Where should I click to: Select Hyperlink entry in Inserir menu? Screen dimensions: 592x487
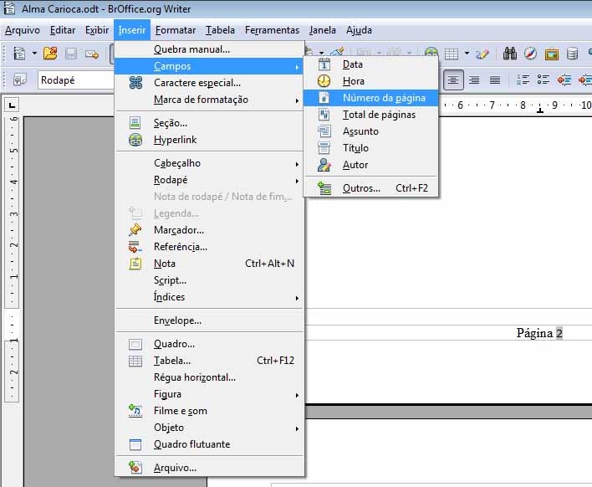[x=209, y=140]
